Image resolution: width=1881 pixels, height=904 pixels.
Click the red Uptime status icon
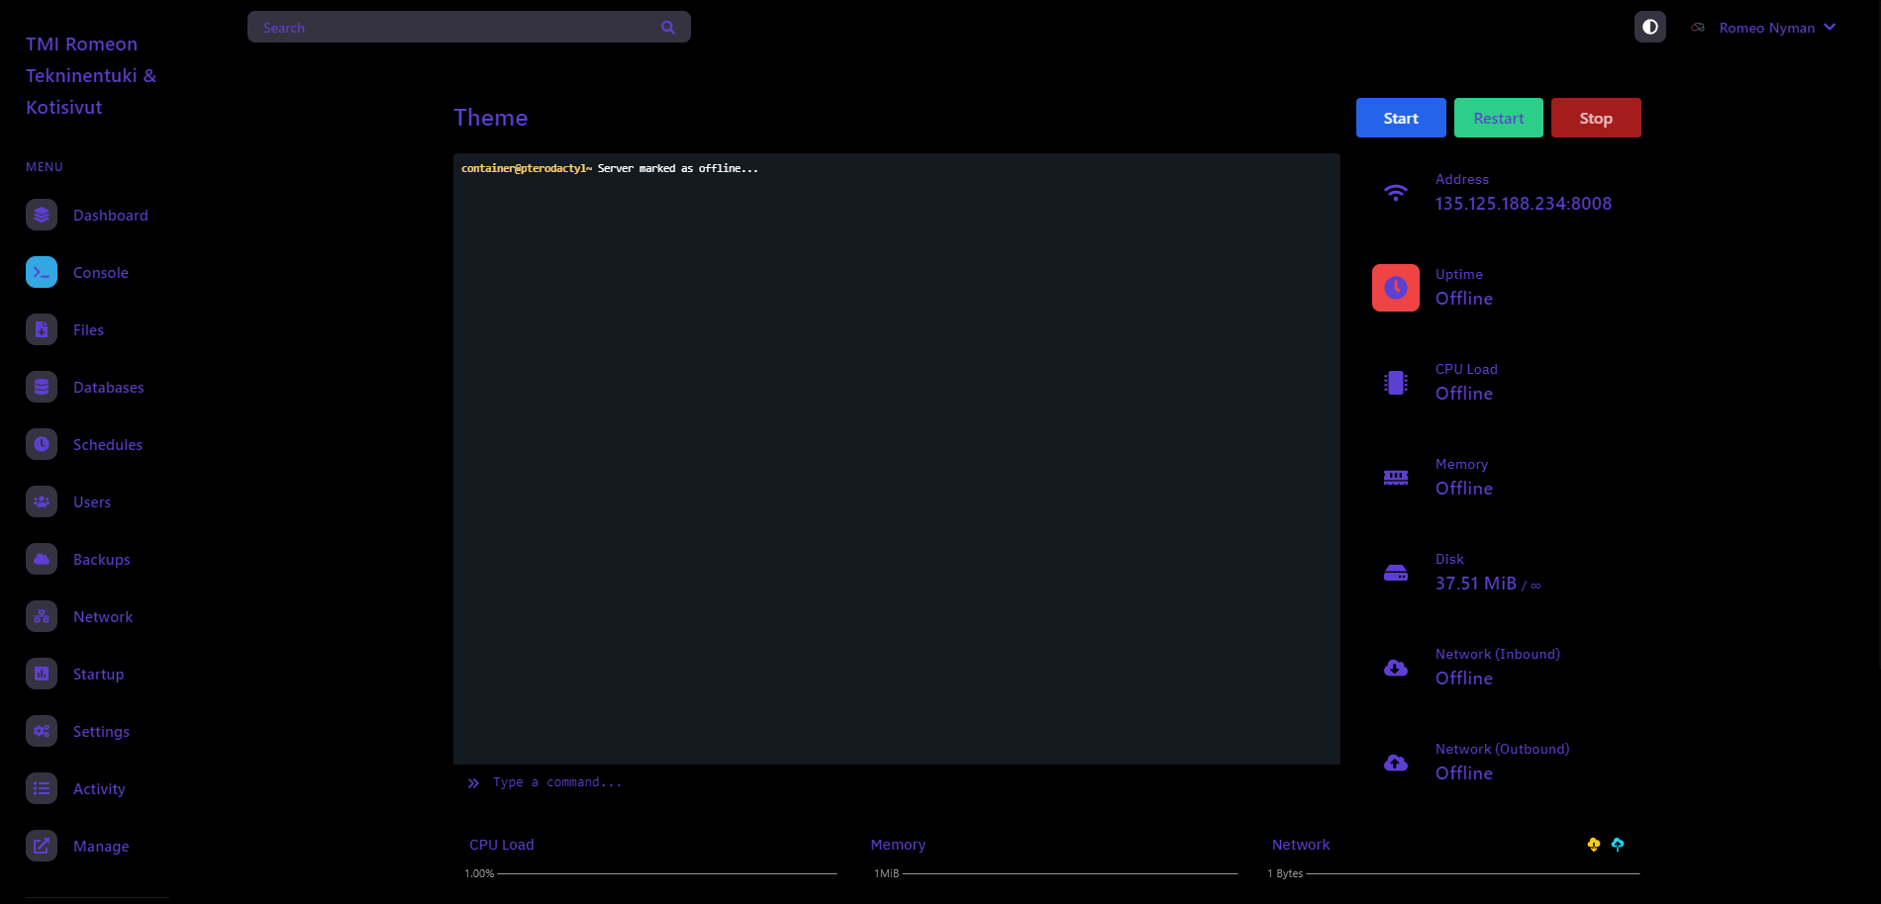point(1396,288)
